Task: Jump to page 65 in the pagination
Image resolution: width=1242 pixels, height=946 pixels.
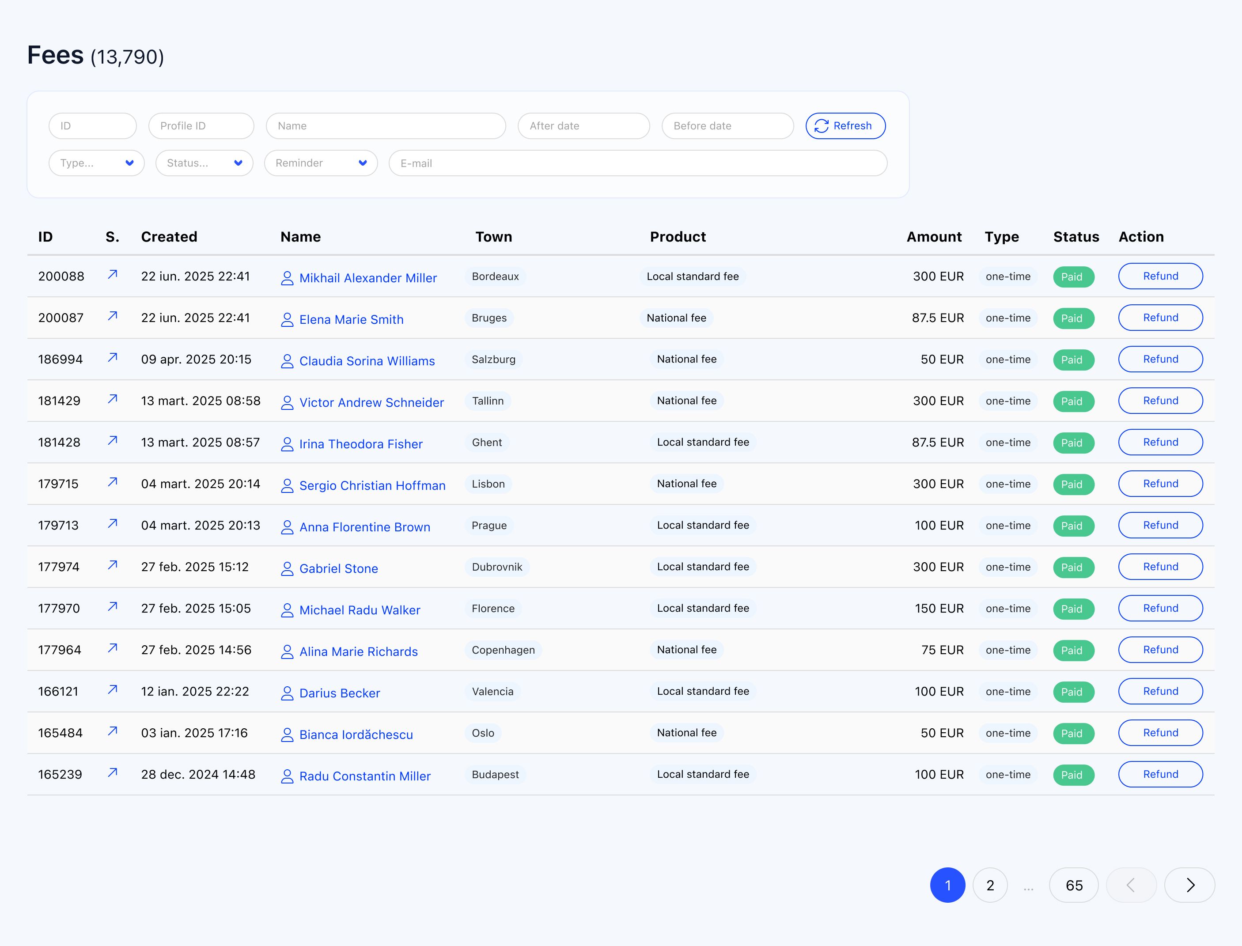Action: tap(1073, 885)
